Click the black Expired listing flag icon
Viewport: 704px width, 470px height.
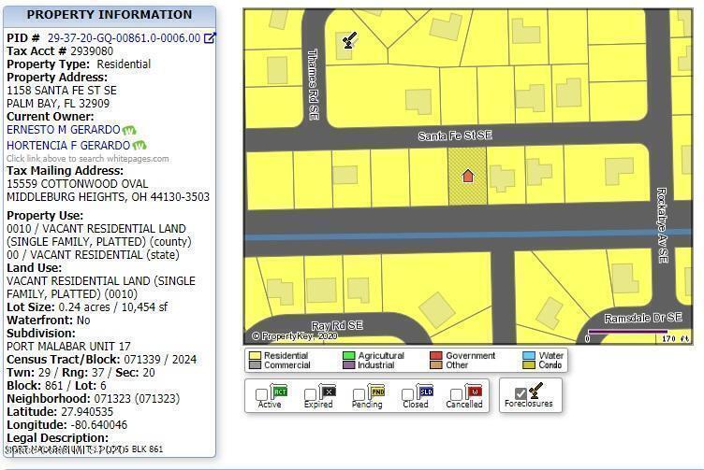(328, 392)
